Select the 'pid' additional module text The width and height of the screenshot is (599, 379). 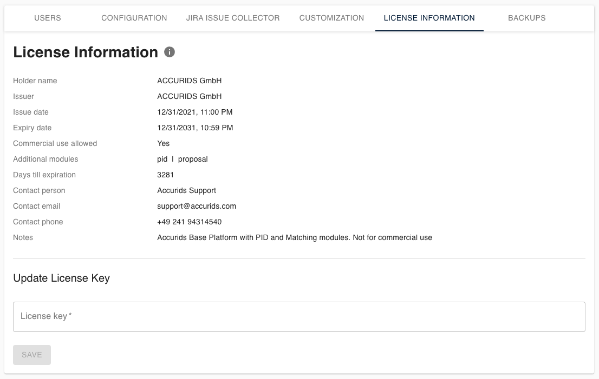162,159
